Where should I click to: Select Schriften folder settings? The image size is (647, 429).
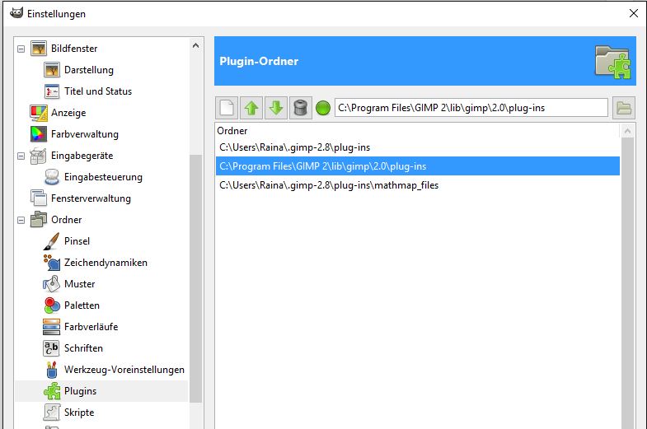83,348
